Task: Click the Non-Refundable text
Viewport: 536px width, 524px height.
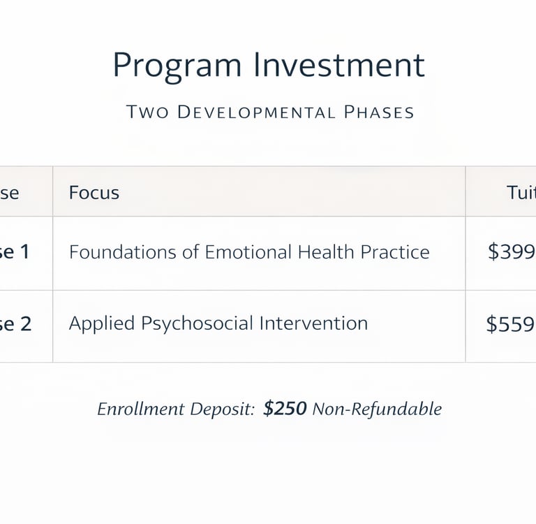Action: point(377,409)
